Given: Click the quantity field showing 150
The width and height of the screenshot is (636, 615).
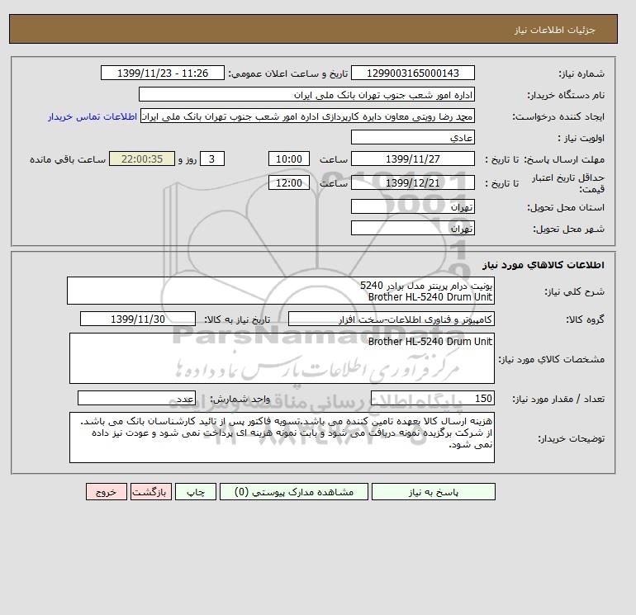Looking at the screenshot, I should pos(432,398).
